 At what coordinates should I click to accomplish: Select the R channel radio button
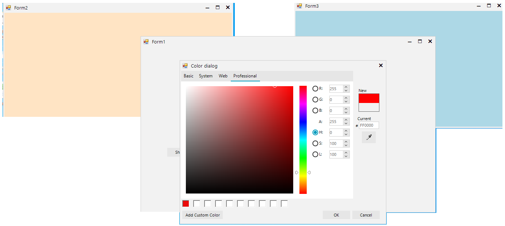pos(315,88)
